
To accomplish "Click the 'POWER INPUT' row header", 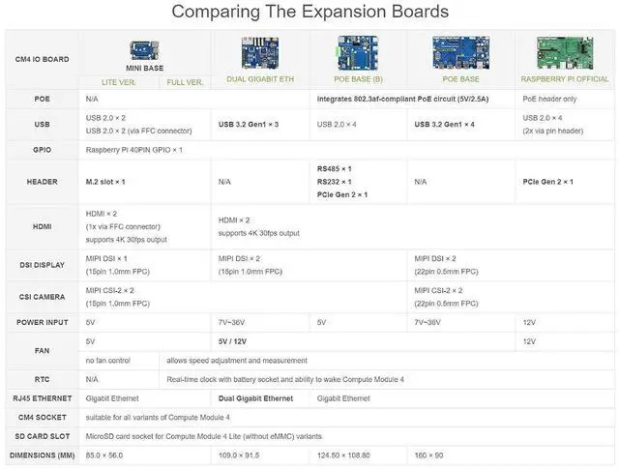I will coord(42,322).
